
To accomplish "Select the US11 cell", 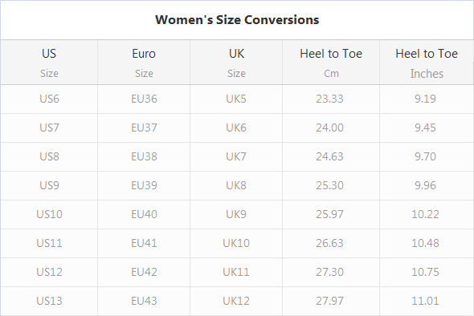I will tap(49, 243).
